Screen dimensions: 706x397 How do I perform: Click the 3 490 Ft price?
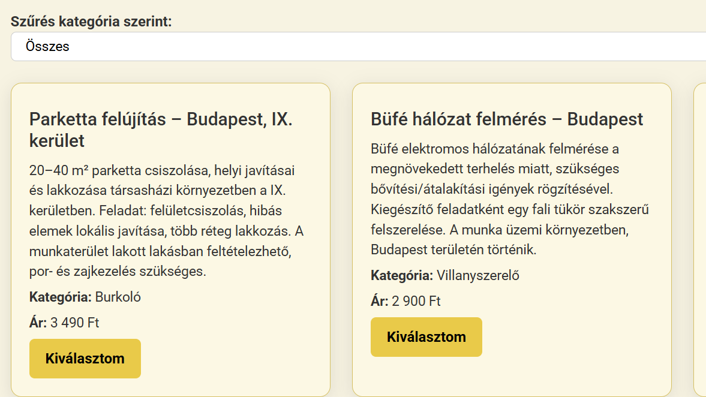(74, 323)
